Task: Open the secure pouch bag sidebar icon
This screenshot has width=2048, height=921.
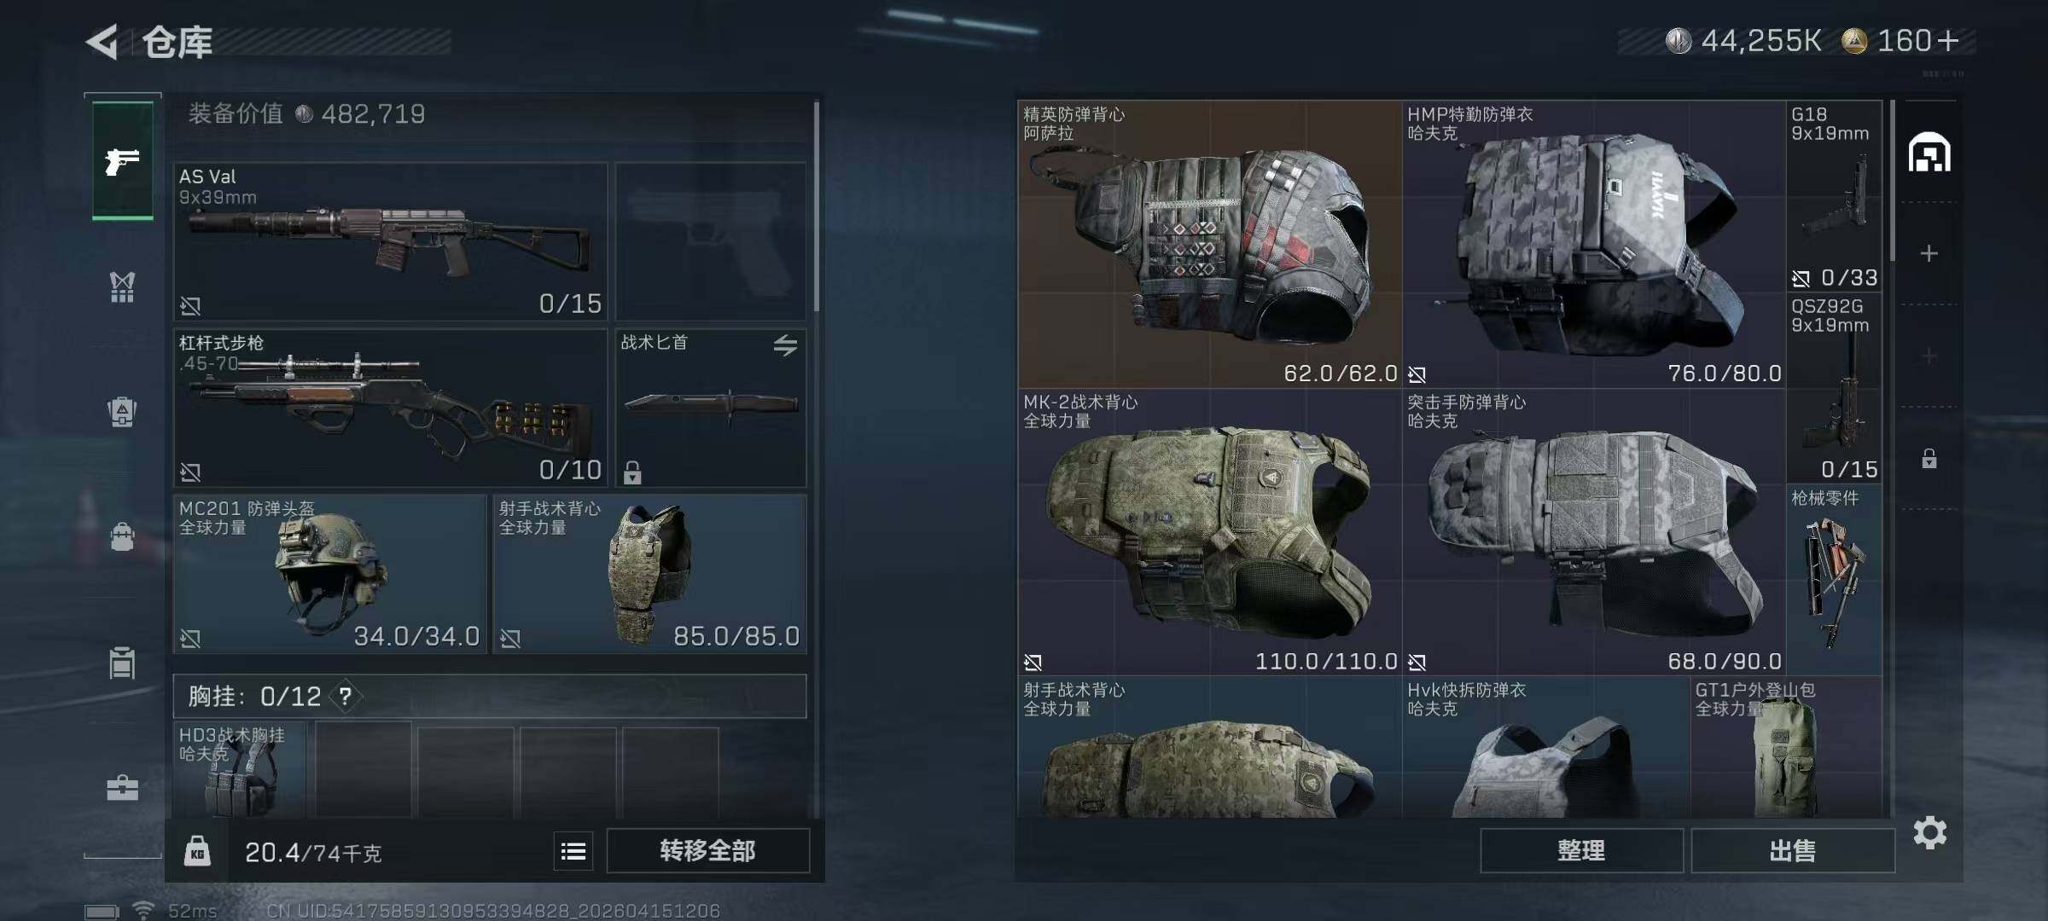Action: pos(122,537)
